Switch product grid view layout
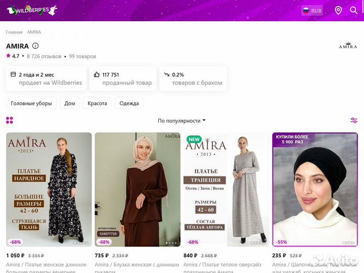364x273 pixels. click(x=10, y=120)
